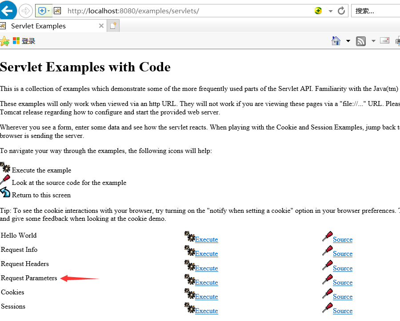Expand the Home button dropdown arrow
Viewport: 400px width, 321px height.
click(x=348, y=41)
